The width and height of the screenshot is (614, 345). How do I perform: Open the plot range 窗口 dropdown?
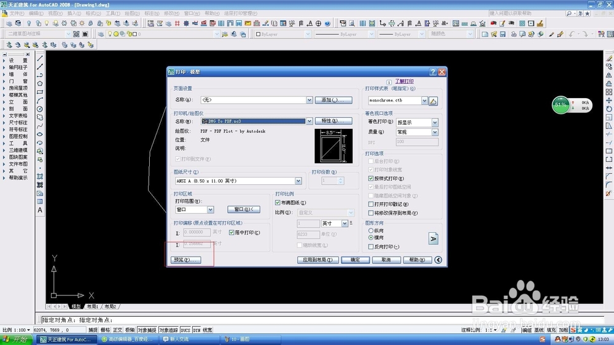tap(210, 209)
